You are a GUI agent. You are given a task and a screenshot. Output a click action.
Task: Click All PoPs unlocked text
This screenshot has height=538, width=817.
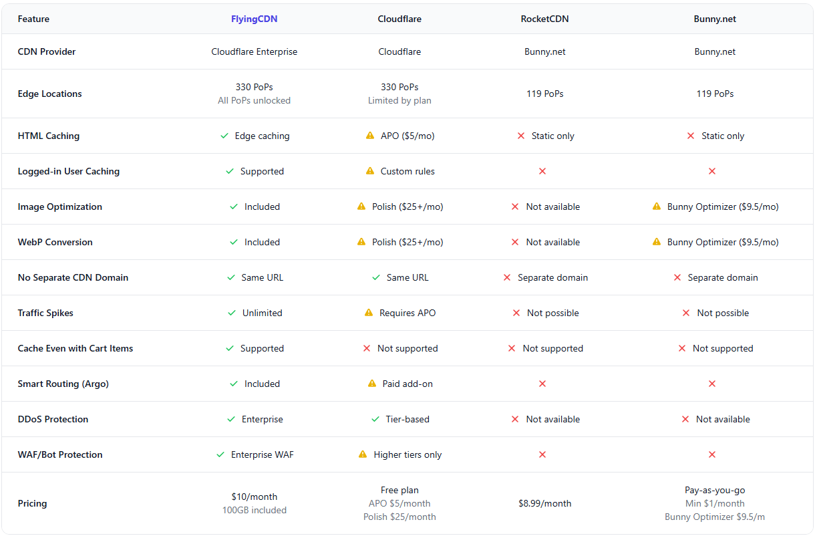point(255,100)
